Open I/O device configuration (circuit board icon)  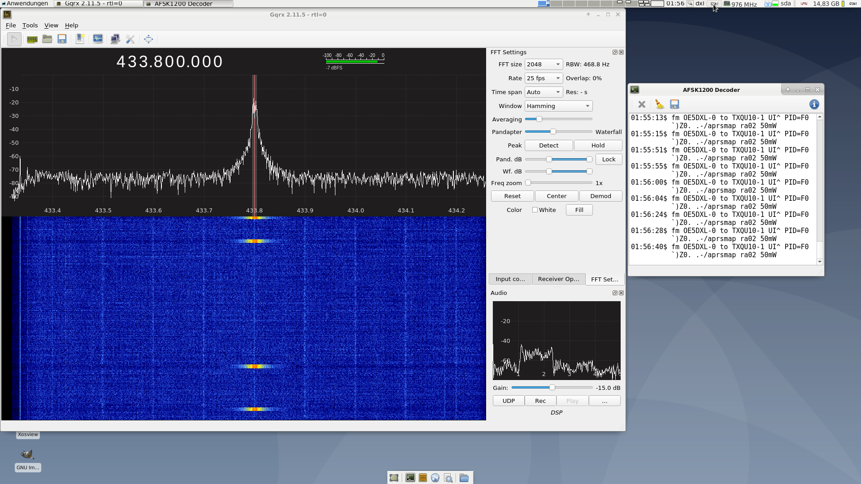click(x=32, y=39)
